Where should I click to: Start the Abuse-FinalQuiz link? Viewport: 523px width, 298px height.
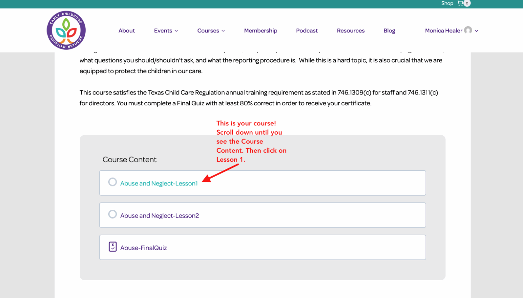tap(143, 248)
